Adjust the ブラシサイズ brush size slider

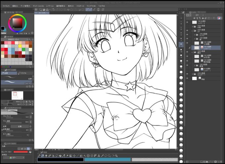coord(14,118)
